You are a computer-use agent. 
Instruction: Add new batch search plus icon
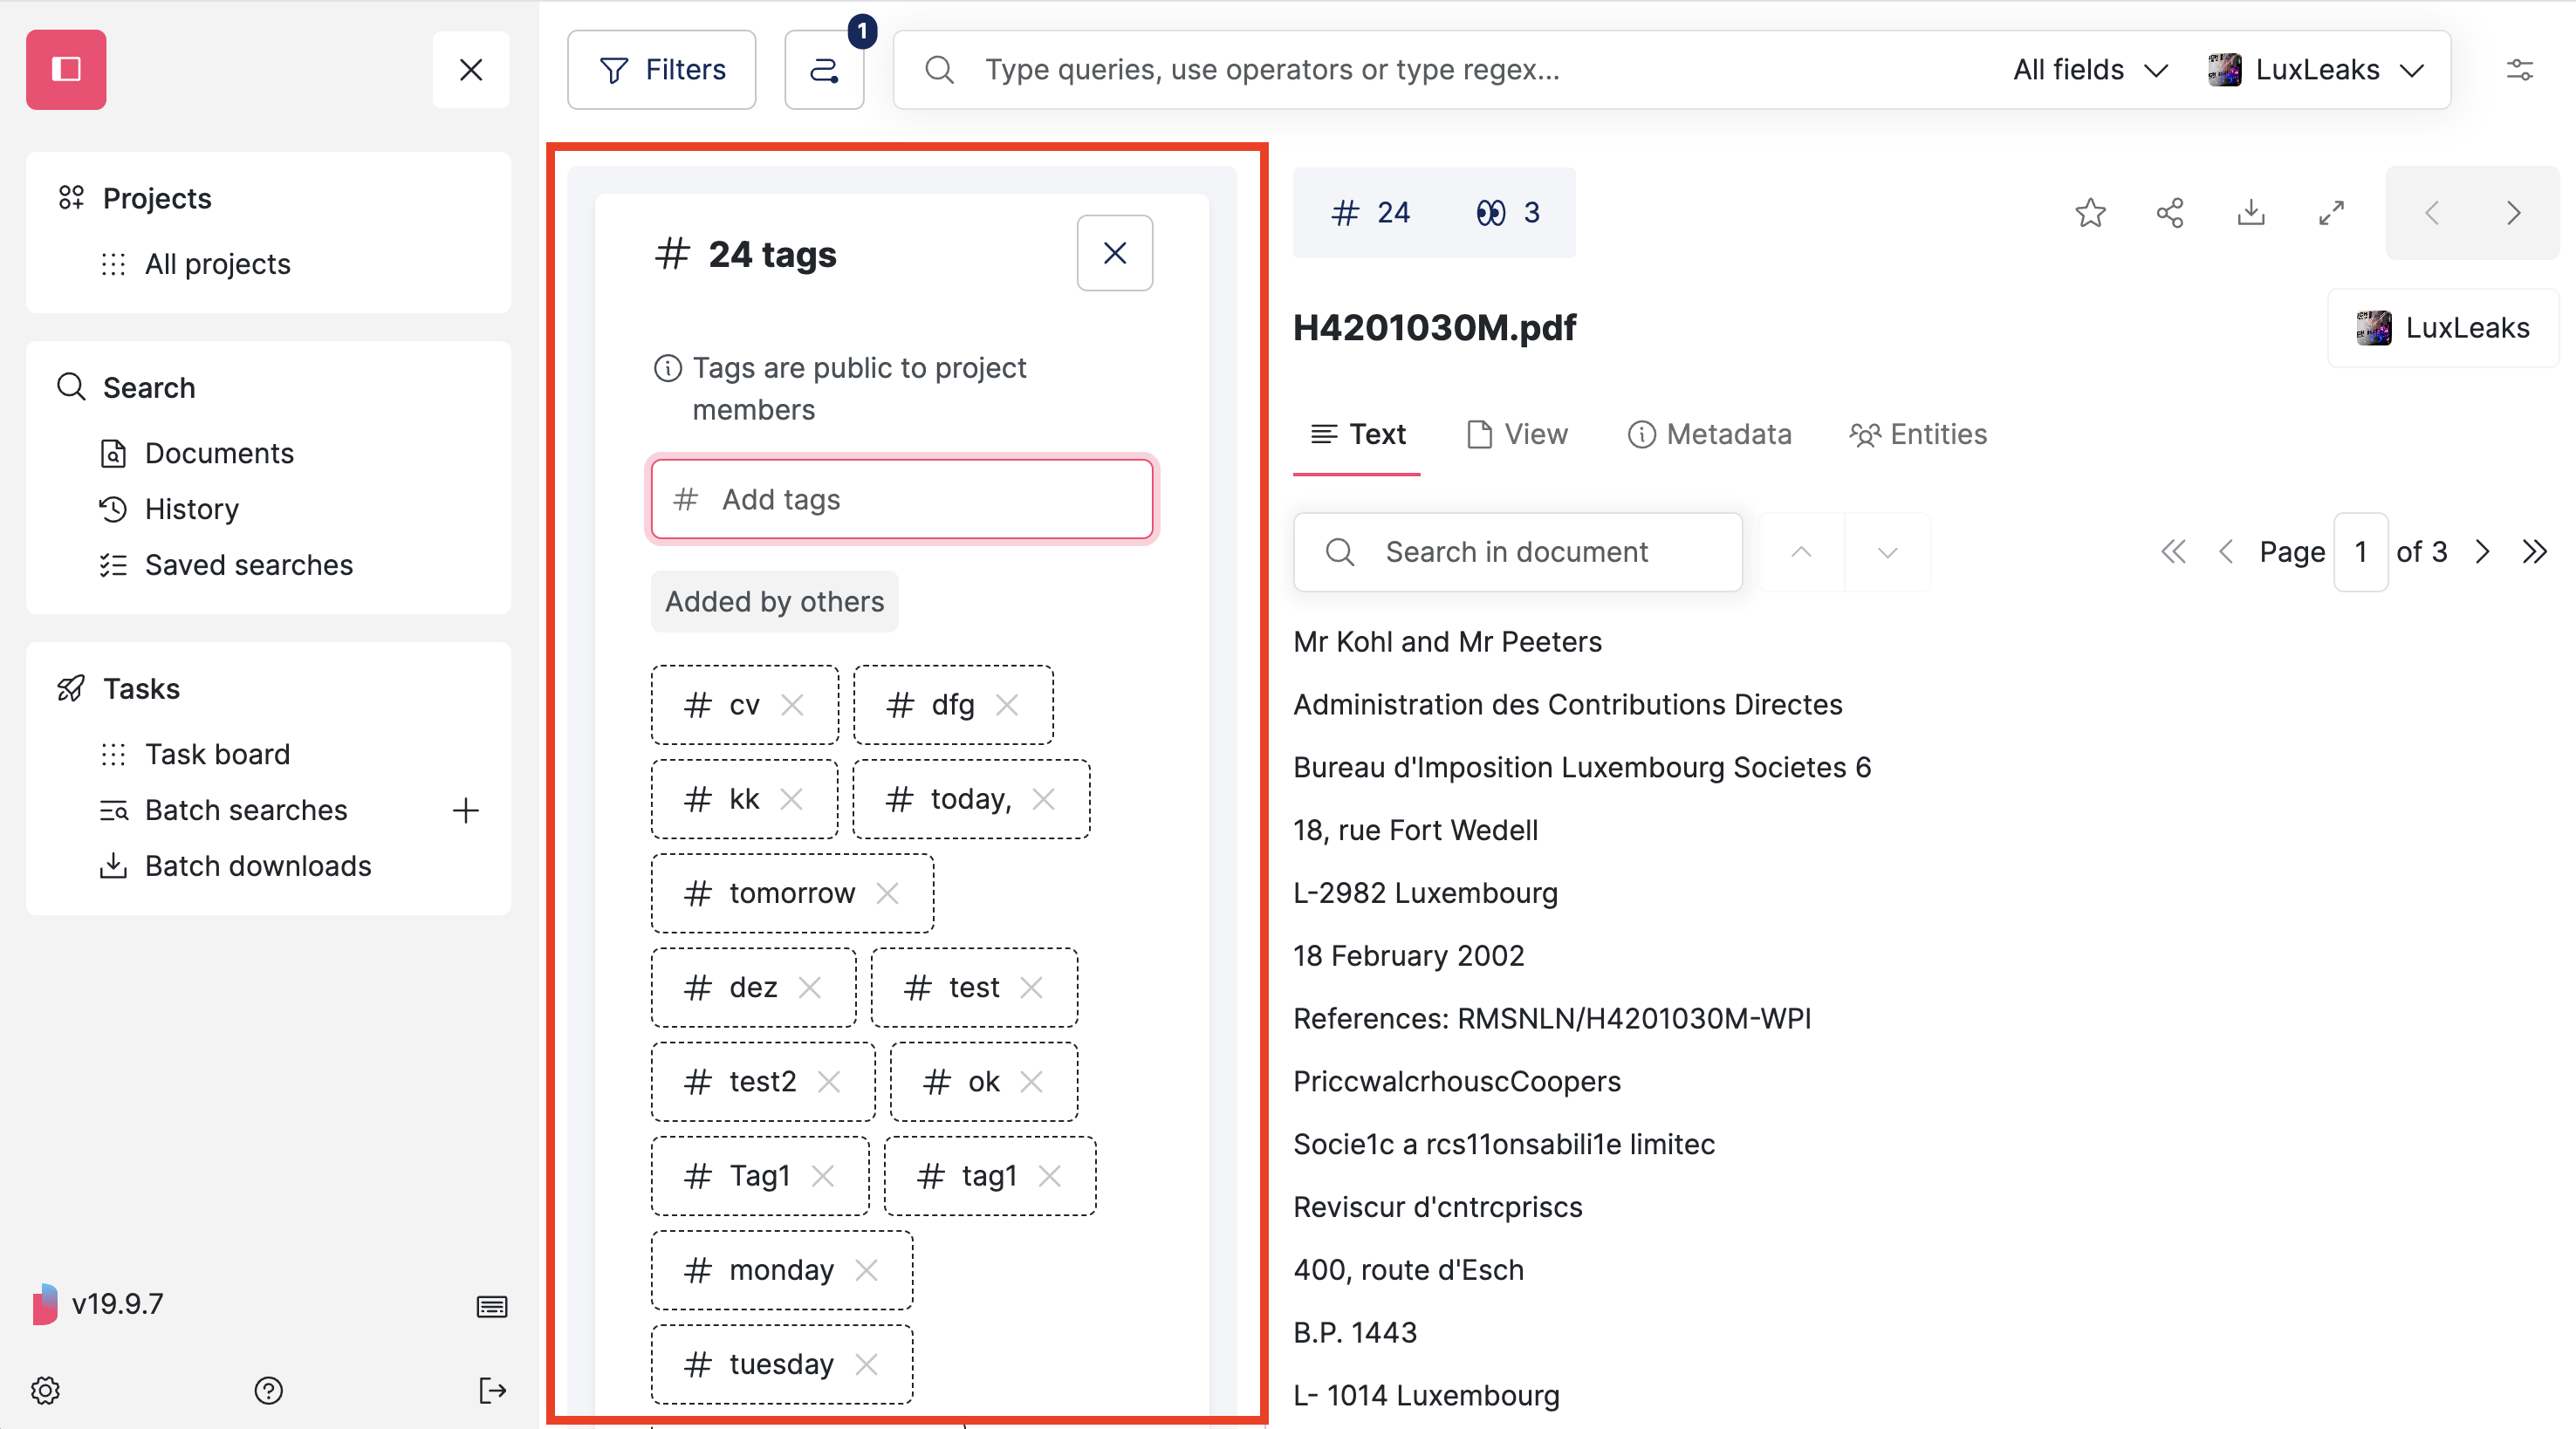click(x=465, y=810)
